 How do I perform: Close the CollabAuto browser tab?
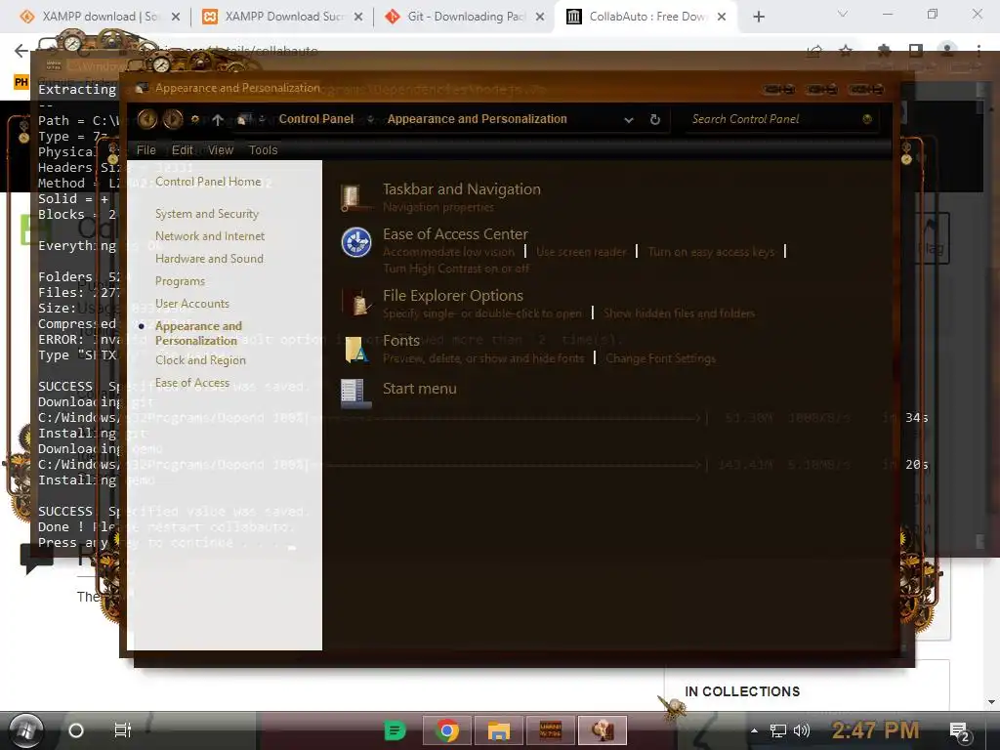point(722,17)
